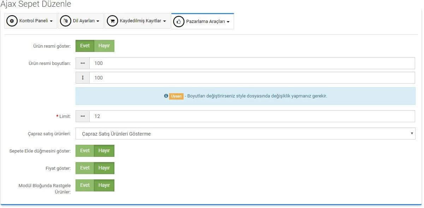The width and height of the screenshot is (424, 208).
Task: Click the thumbs-up icon on Pazarlama Araçları
Action: pyautogui.click(x=179, y=21)
